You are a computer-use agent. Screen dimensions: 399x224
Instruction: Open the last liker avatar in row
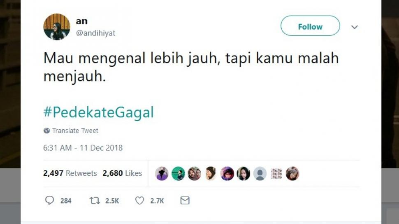292,173
